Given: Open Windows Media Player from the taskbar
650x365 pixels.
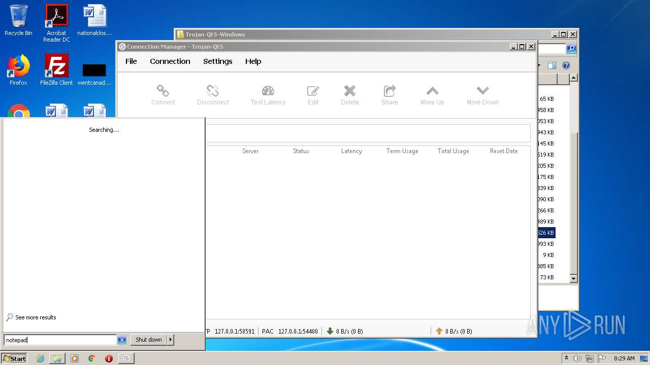Looking at the screenshot, I should (75, 358).
